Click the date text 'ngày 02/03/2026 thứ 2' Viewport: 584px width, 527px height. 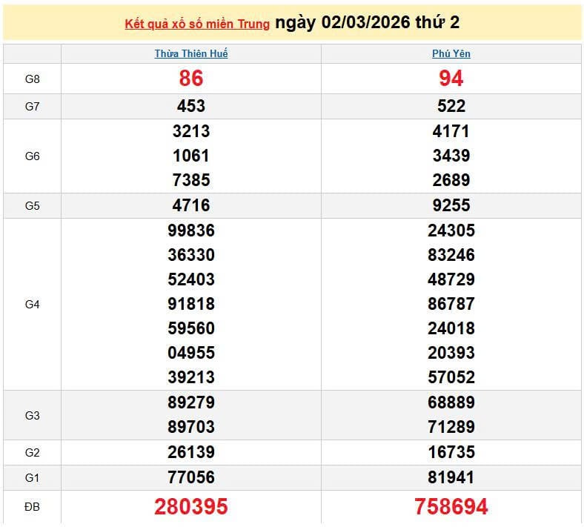(x=367, y=23)
